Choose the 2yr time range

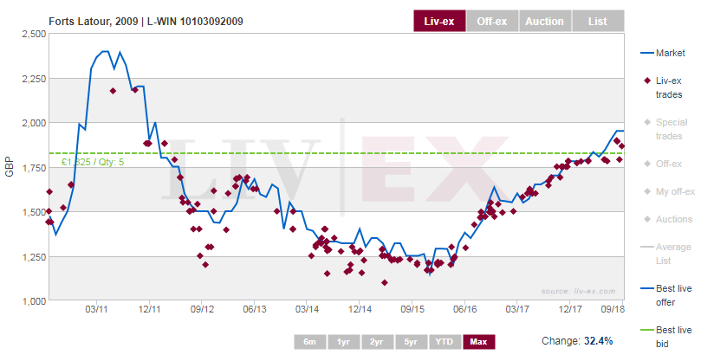(377, 342)
